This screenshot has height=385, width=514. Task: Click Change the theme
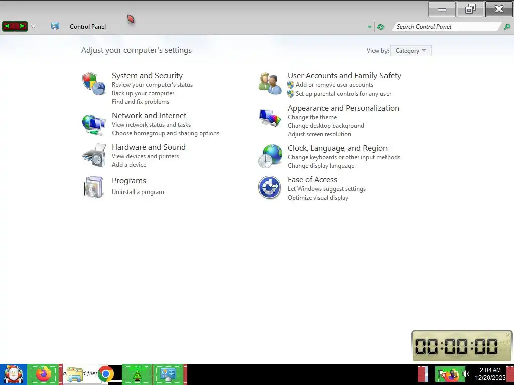pyautogui.click(x=312, y=117)
